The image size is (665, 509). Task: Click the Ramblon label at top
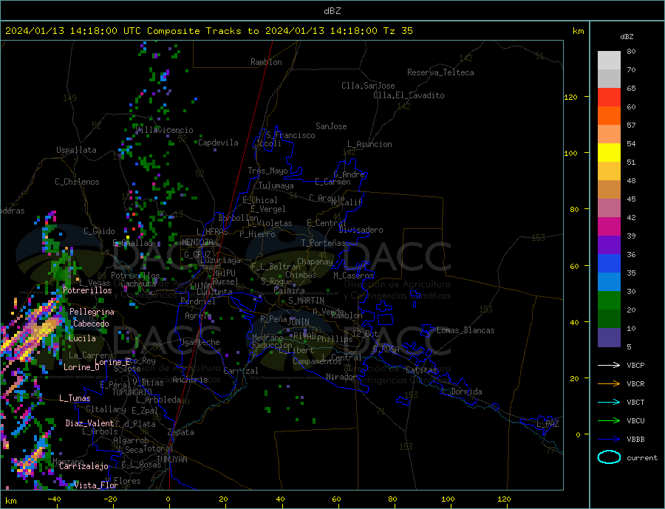266,62
